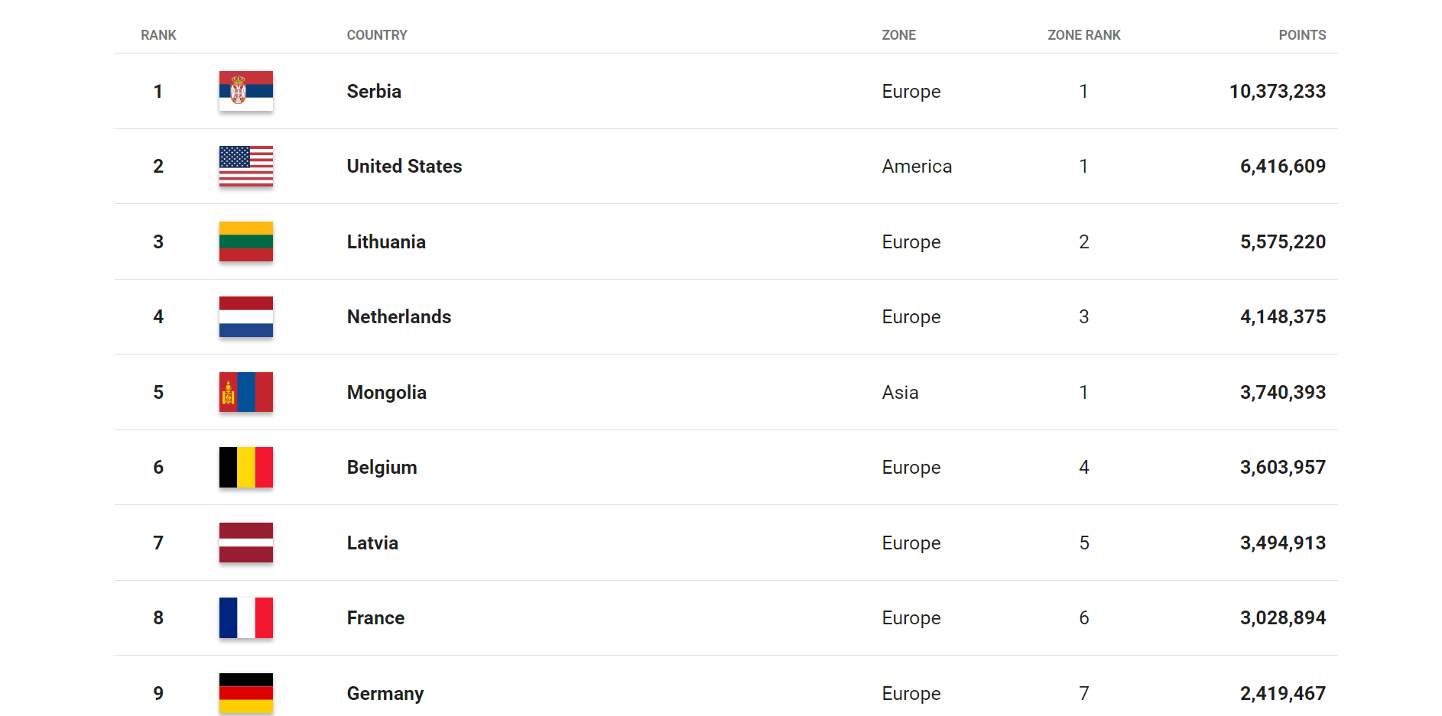This screenshot has width=1442, height=716.
Task: Open the Serbia country link
Action: click(x=374, y=91)
